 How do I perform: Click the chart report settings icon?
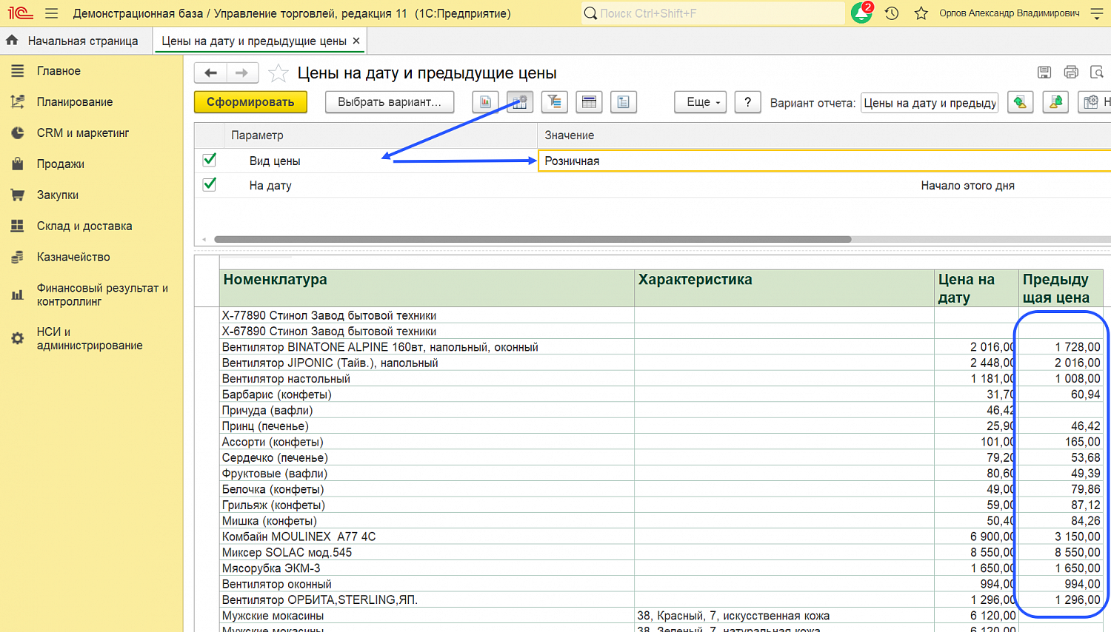[x=485, y=102]
